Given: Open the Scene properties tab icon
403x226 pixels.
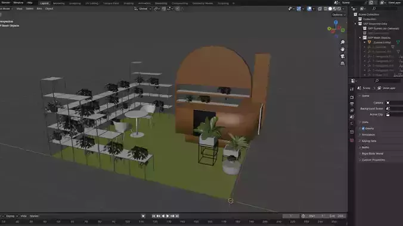Looking at the screenshot, I should coord(352,117).
